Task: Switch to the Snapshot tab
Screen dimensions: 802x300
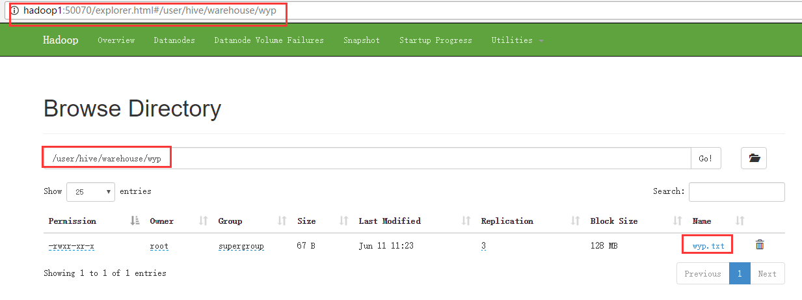Action: 362,40
